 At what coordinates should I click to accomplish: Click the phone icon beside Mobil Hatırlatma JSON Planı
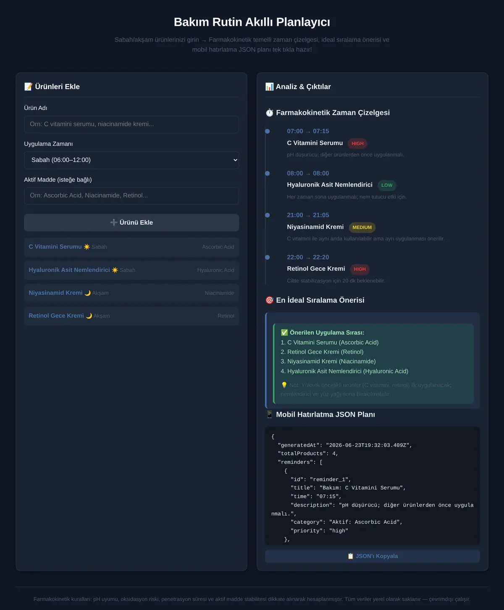[x=269, y=415]
